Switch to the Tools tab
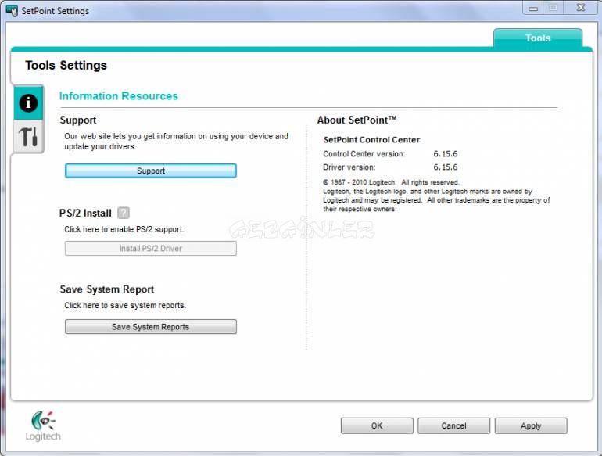Screen dimensions: 602x456 (538, 38)
